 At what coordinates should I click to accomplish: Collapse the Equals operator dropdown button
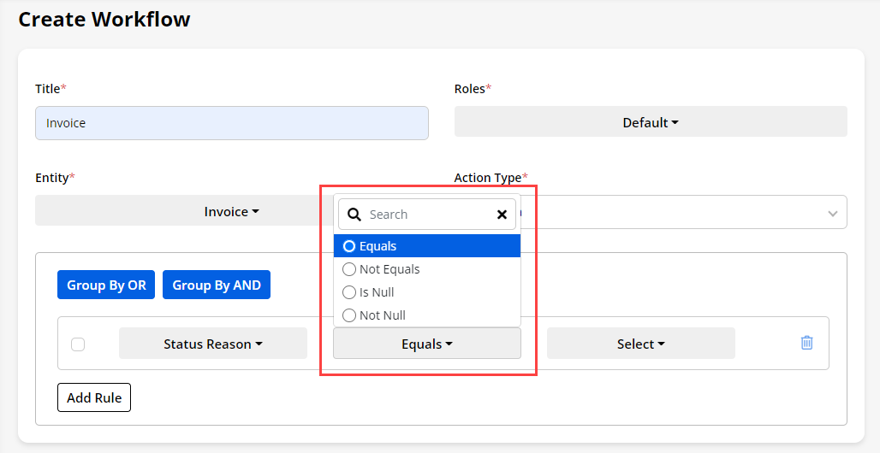click(426, 344)
